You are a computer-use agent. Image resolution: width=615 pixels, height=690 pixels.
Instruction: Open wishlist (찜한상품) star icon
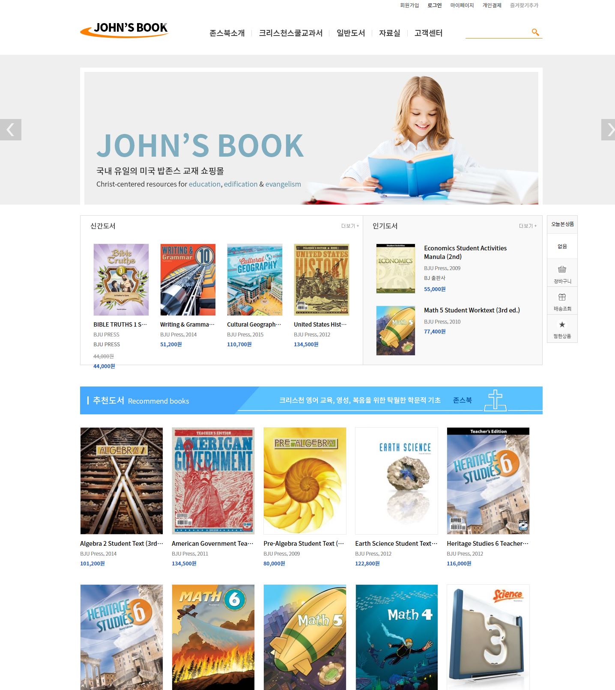(x=562, y=324)
